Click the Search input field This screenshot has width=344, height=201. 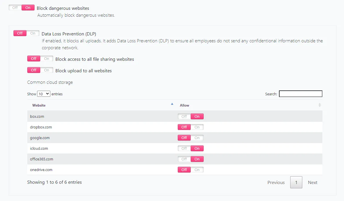pyautogui.click(x=301, y=94)
